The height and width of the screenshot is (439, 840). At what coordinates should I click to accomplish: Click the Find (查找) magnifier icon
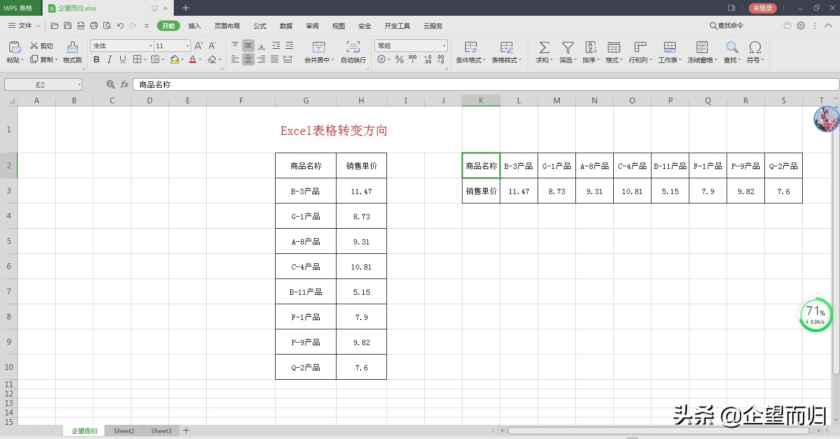pos(732,48)
